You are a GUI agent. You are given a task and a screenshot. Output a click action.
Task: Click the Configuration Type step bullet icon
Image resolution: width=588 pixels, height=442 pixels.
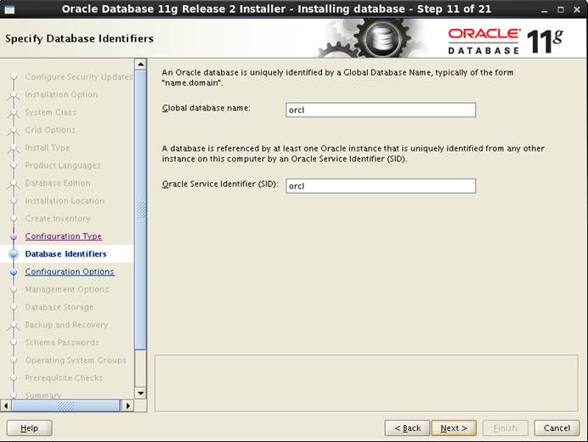click(x=14, y=236)
